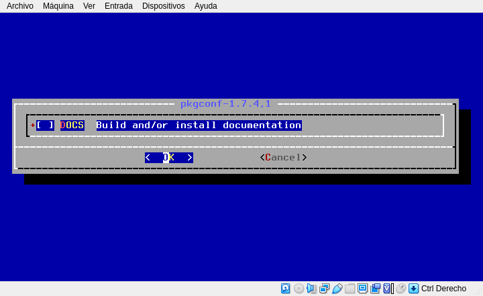Click the video recording status icon

(x=376, y=289)
